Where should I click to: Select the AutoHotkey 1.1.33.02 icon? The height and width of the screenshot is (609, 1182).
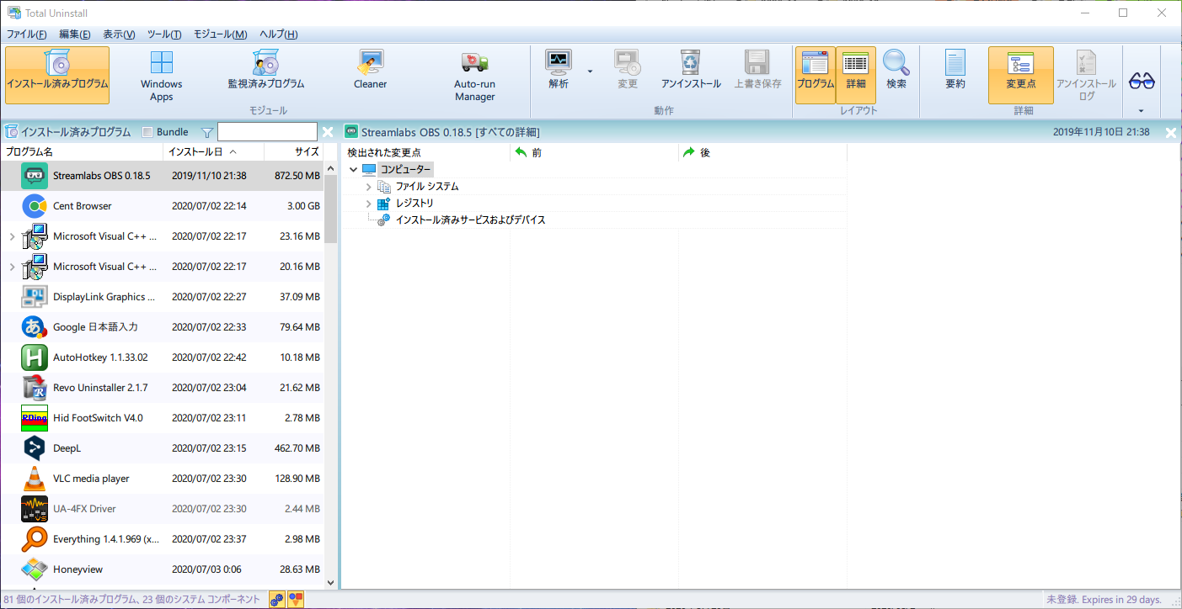pyautogui.click(x=34, y=357)
